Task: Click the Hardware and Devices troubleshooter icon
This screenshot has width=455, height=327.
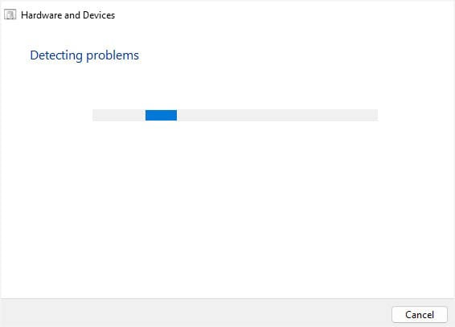Action: click(10, 14)
